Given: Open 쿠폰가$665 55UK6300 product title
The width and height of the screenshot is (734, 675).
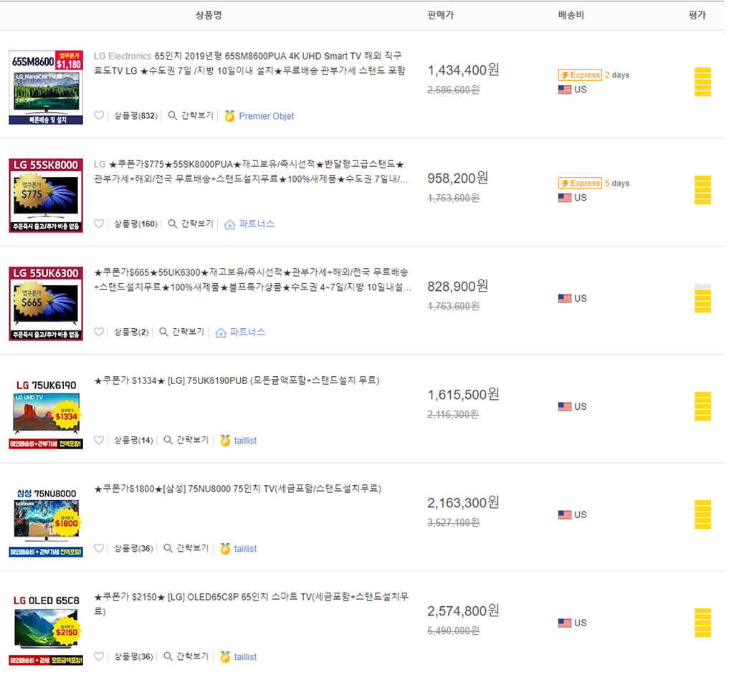Looking at the screenshot, I should coord(253,279).
